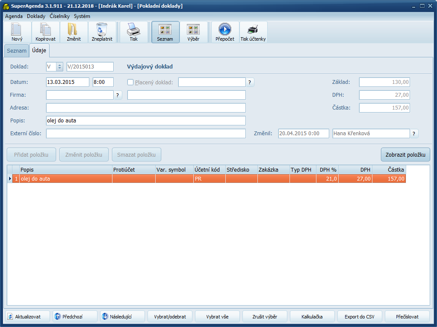Image resolution: width=437 pixels, height=327 pixels.
Task: Open the Změnit folder icon
Action: 74,32
